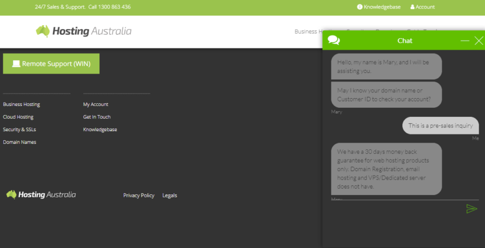Click the Hosting Australia header logo
Screen dimensions: 485x248
(x=83, y=31)
